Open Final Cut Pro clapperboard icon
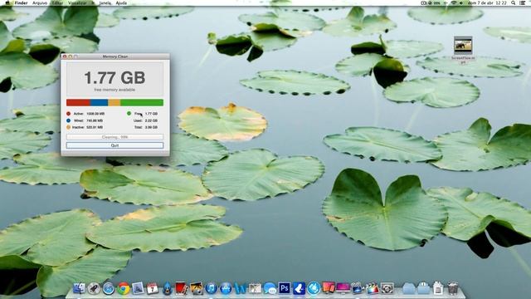This screenshot has width=531, height=299. (x=373, y=288)
